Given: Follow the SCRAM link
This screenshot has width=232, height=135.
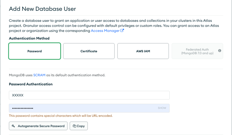Looking at the screenshot, I should 39,75.
